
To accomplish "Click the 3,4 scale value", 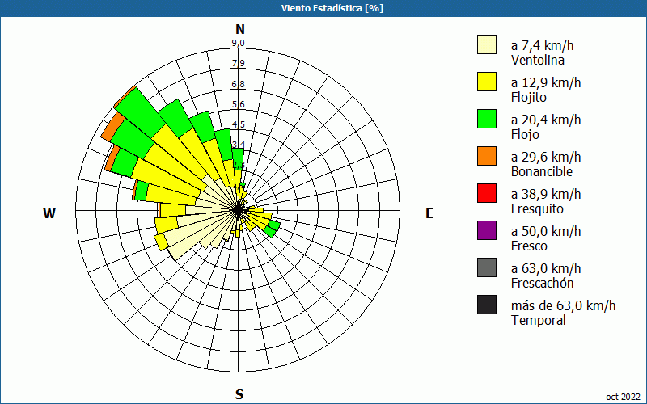I will 238,145.
